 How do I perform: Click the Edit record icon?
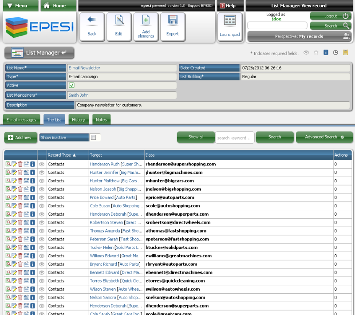[x=119, y=27]
